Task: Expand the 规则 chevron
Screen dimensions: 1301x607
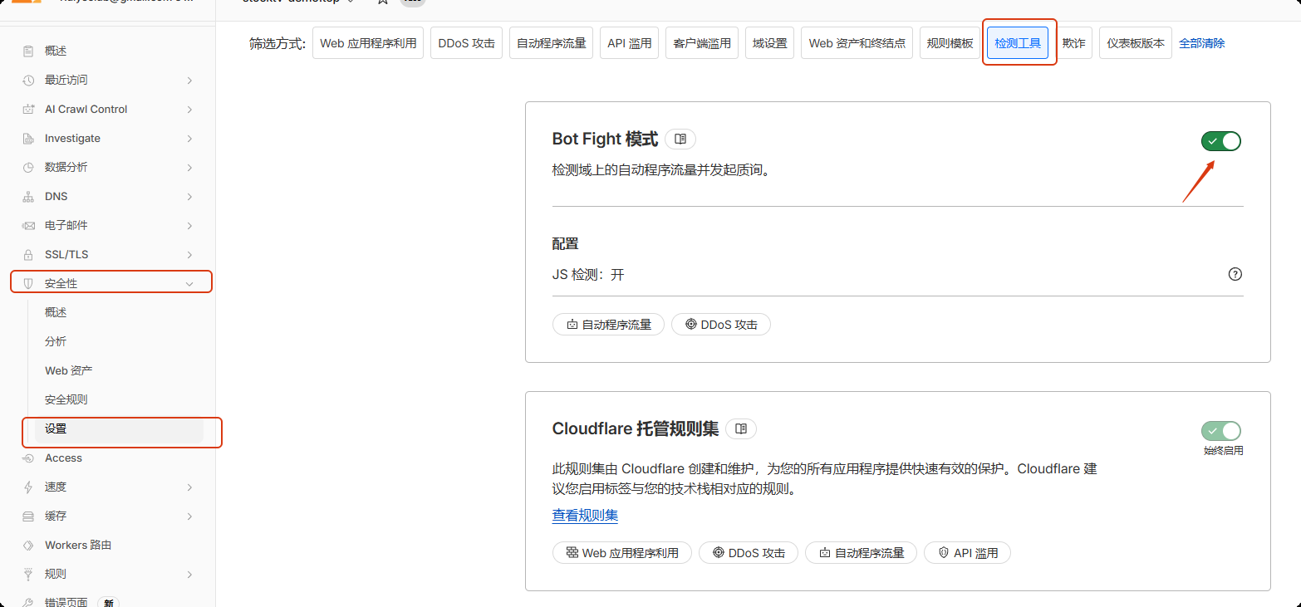Action: pyautogui.click(x=189, y=575)
